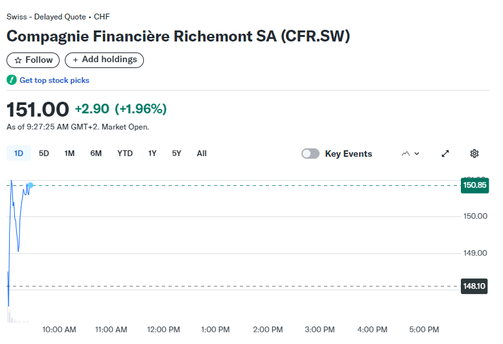The width and height of the screenshot is (503, 344).
Task: Open Get top stock picks link
Action: 54,80
